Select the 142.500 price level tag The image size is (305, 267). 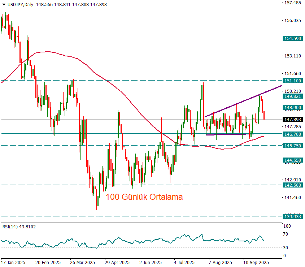[x=293, y=185]
